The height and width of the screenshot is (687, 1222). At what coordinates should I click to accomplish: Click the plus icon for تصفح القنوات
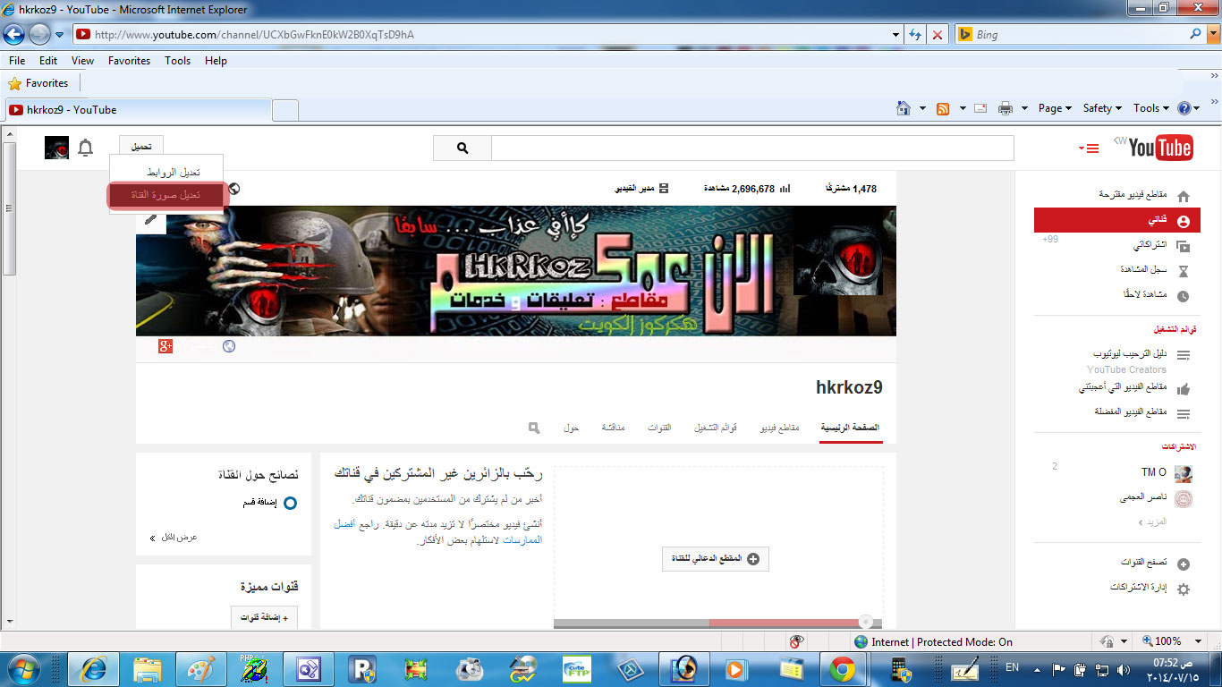[1184, 564]
